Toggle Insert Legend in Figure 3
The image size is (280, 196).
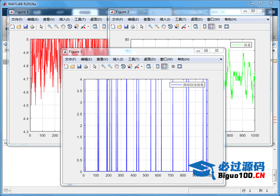point(164,67)
